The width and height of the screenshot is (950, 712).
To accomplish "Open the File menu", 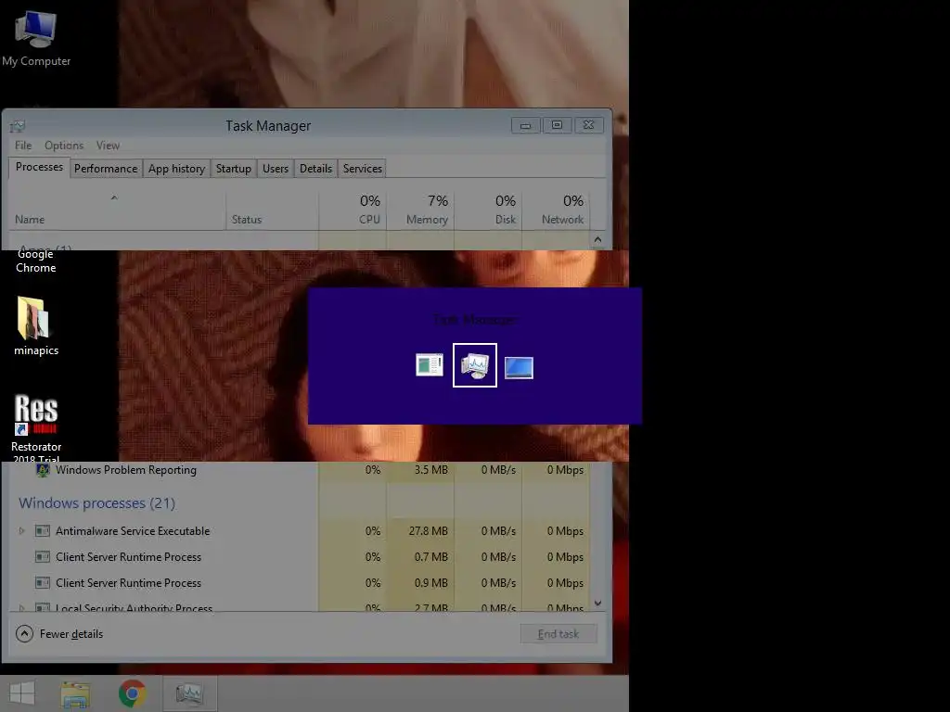I will (x=23, y=146).
